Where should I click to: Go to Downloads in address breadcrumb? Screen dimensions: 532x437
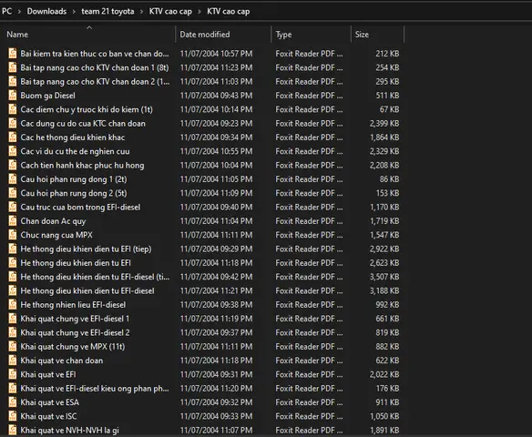[46, 11]
